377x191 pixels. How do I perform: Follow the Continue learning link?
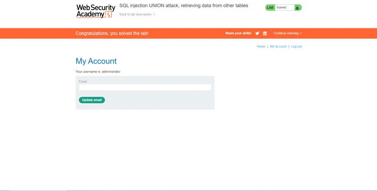[x=286, y=33]
